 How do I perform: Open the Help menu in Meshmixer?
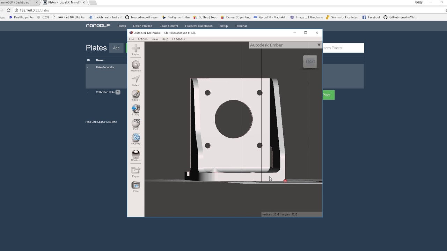coord(165,39)
